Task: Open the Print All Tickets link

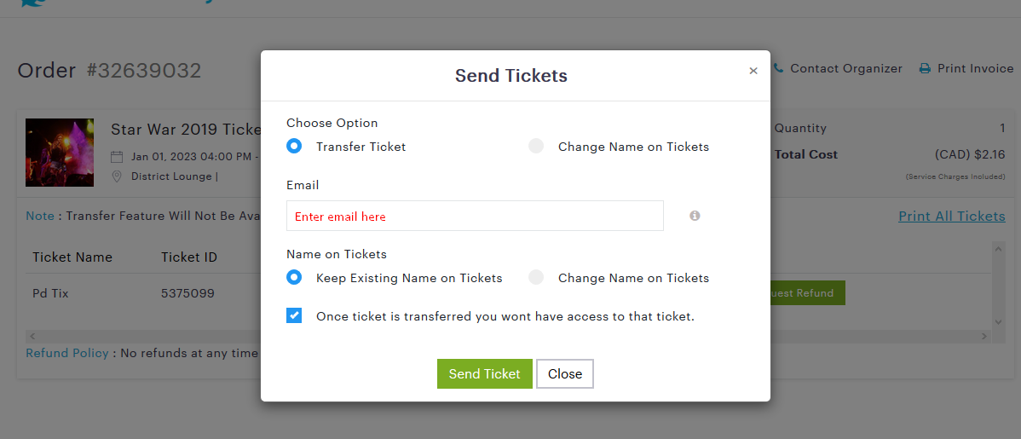Action: pos(952,217)
